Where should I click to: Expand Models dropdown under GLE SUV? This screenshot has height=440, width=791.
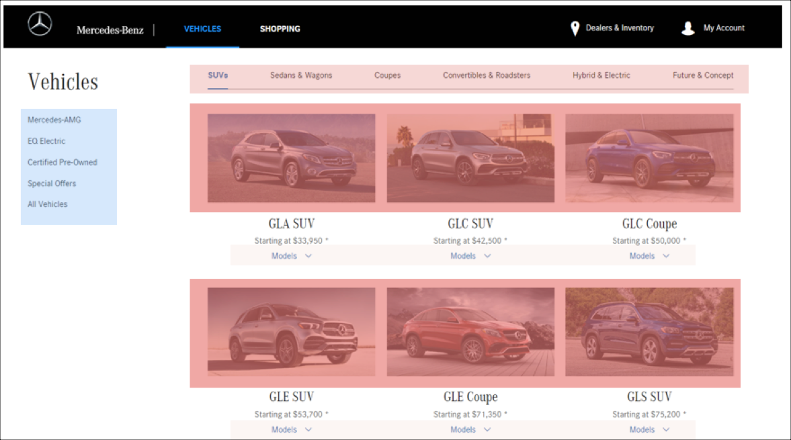point(292,430)
